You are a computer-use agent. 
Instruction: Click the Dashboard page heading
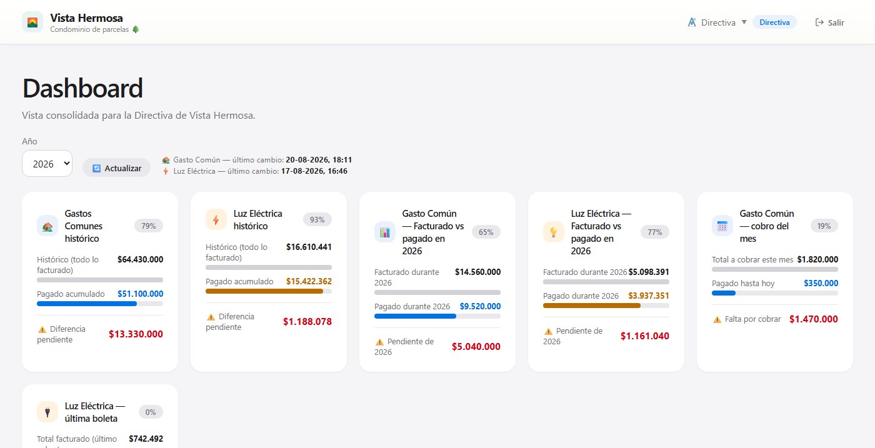tap(82, 89)
